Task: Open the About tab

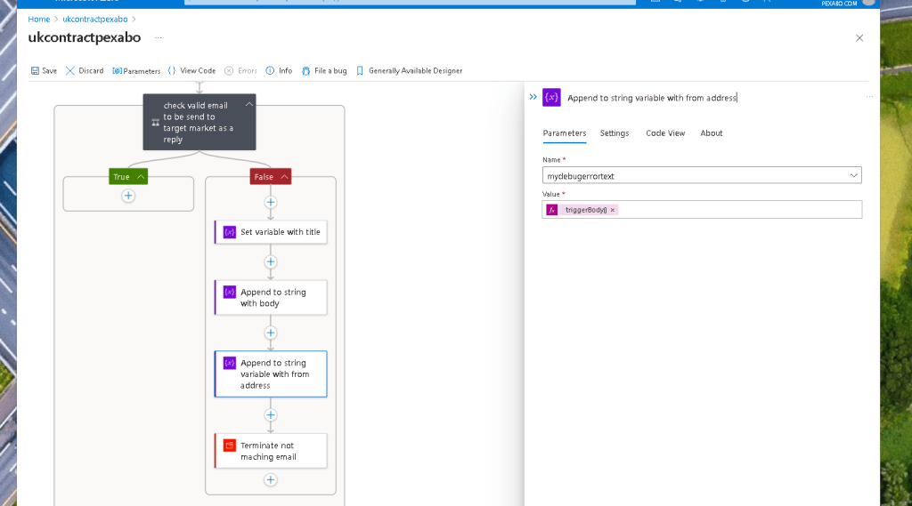Action: (x=712, y=133)
